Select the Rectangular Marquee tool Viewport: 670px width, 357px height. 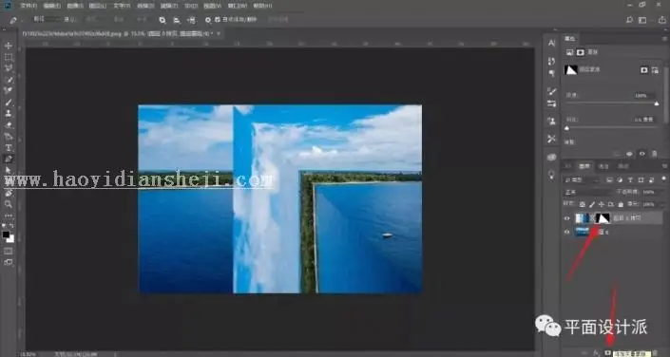coord(9,57)
